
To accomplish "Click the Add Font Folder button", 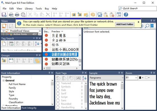I will click(x=125, y=24).
